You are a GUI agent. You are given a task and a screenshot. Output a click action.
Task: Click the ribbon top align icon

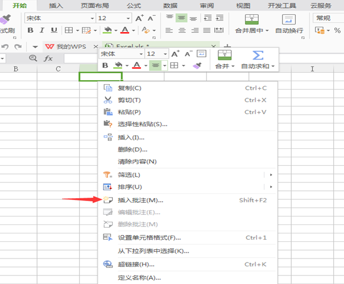pyautogui.click(x=169, y=18)
